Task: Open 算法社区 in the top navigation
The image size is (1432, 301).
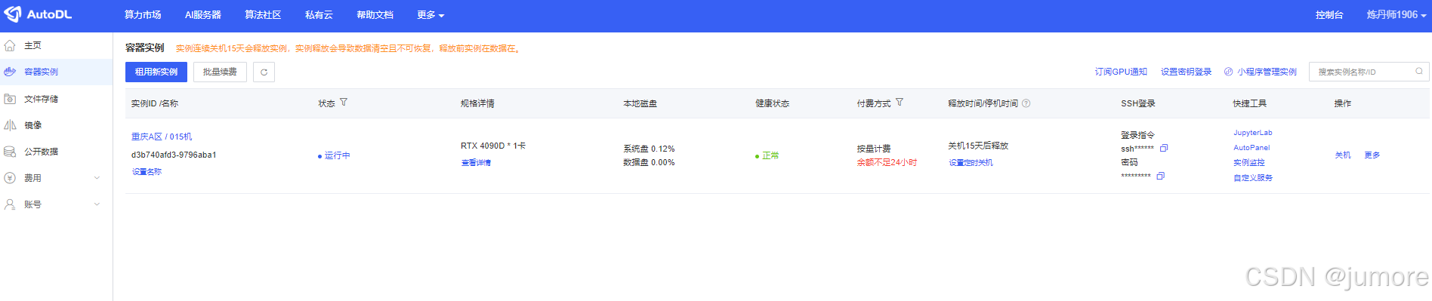Action: coord(263,15)
